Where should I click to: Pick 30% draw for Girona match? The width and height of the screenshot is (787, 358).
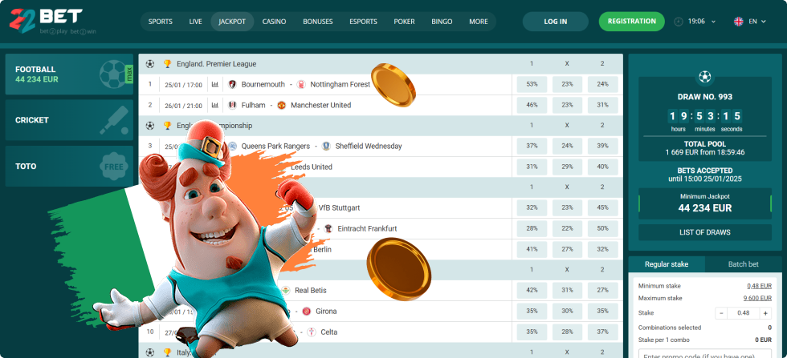pyautogui.click(x=567, y=311)
